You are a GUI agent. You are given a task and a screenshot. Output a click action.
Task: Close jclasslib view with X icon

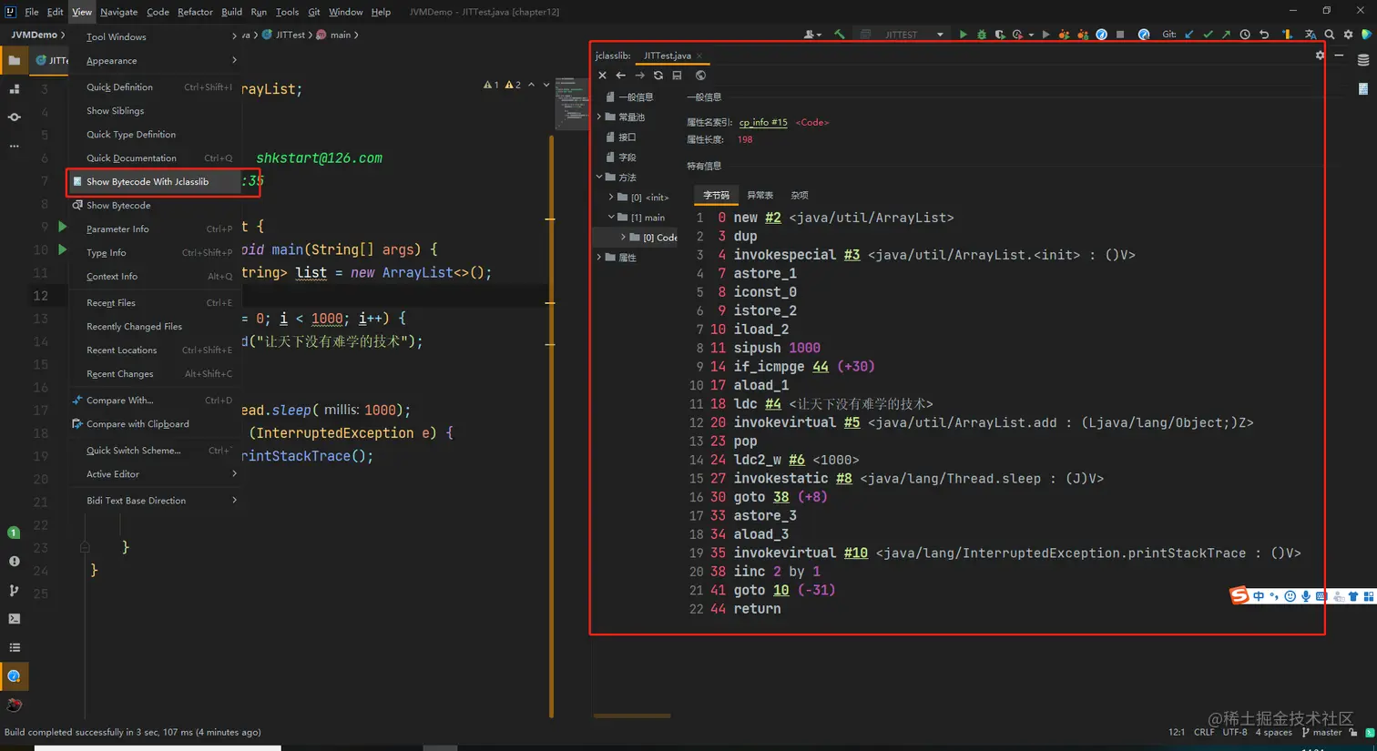602,76
